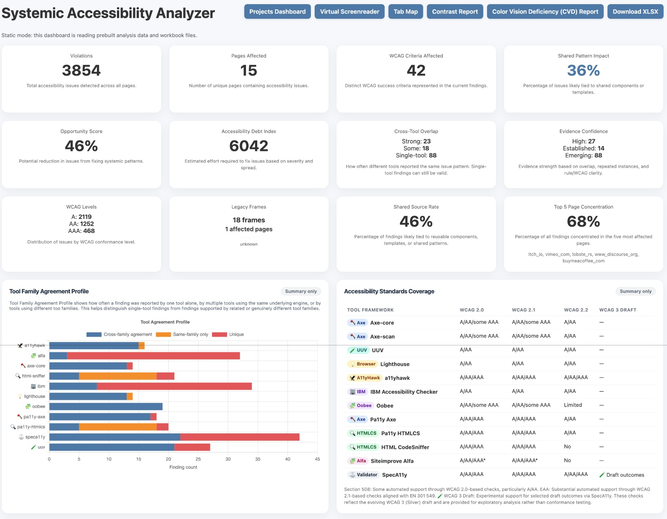667x519 pixels.
Task: Click the WCAG 2.0 column header
Action: click(472, 310)
